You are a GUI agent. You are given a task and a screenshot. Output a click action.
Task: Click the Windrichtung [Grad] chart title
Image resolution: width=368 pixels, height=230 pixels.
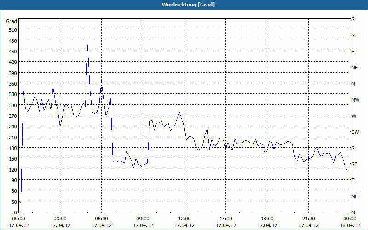click(188, 5)
